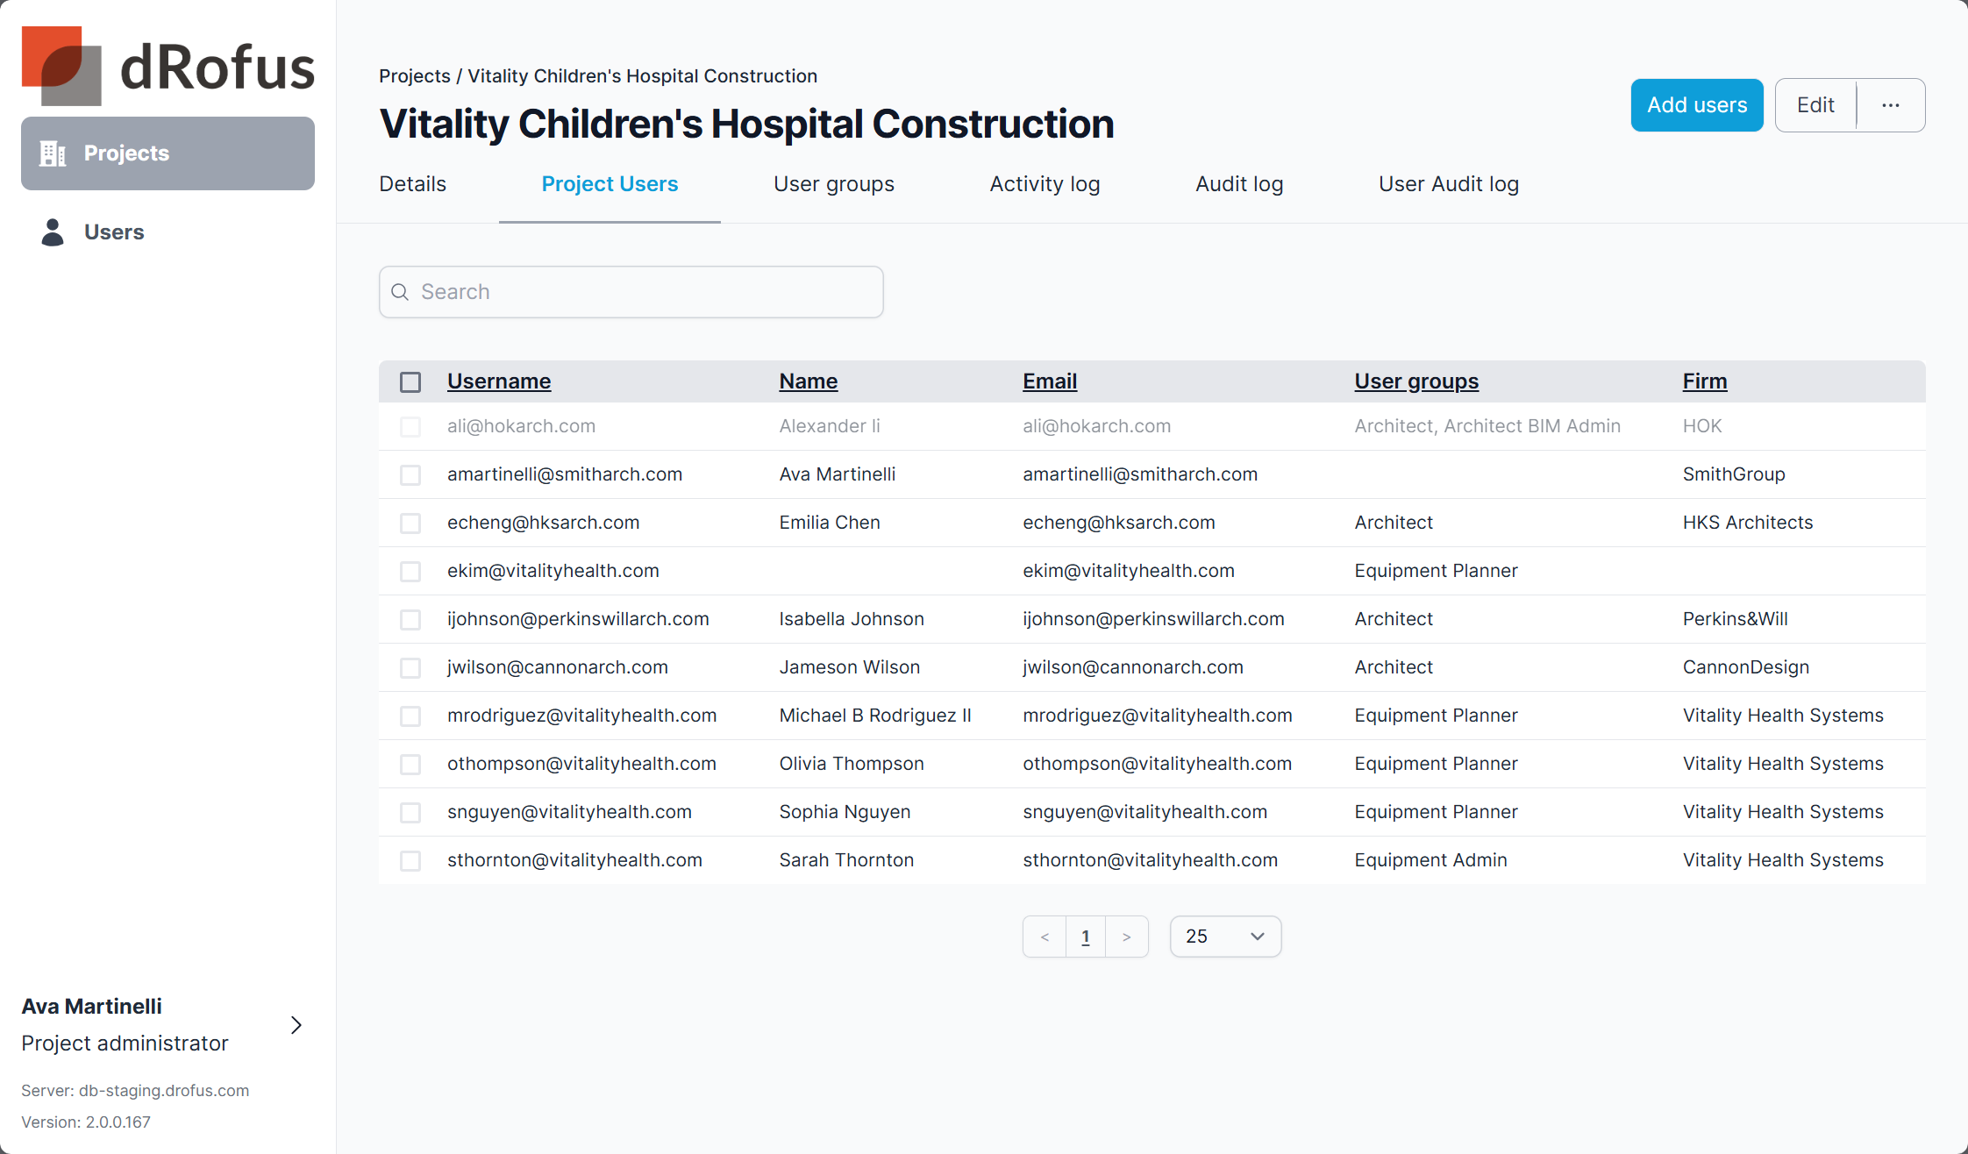Click the Users person icon

53,232
